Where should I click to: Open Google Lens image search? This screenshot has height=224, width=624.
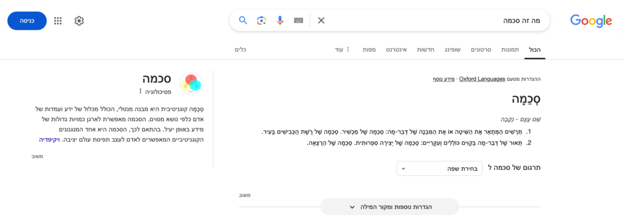[261, 20]
